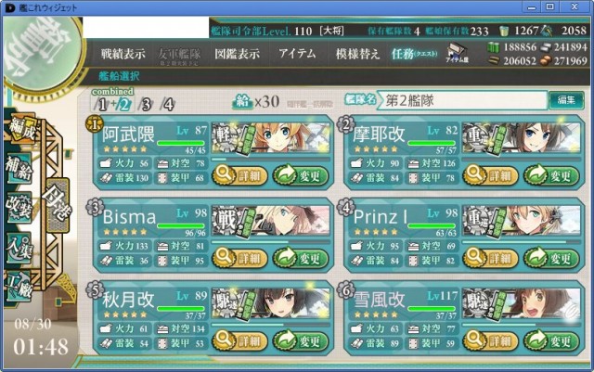Click the 給 resupply icon next to x30
The width and height of the screenshot is (594, 372).
coord(242,101)
